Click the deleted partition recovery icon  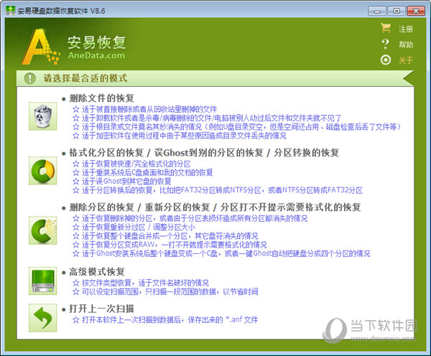[42, 230]
